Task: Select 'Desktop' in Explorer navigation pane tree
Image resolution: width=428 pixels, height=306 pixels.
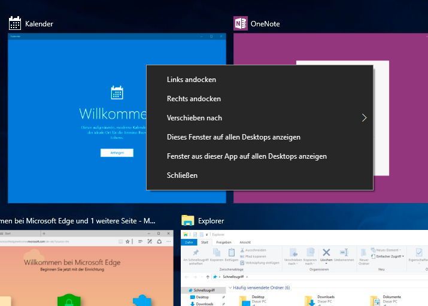Action: 202,297
